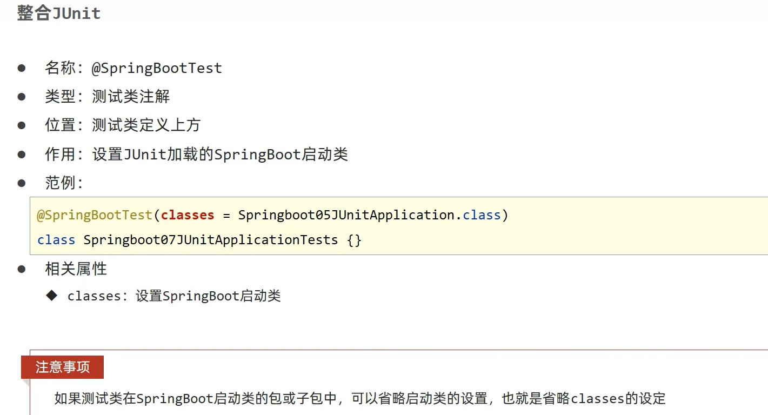Click the bullet before 位置
The height and width of the screenshot is (415, 768).
pos(22,125)
